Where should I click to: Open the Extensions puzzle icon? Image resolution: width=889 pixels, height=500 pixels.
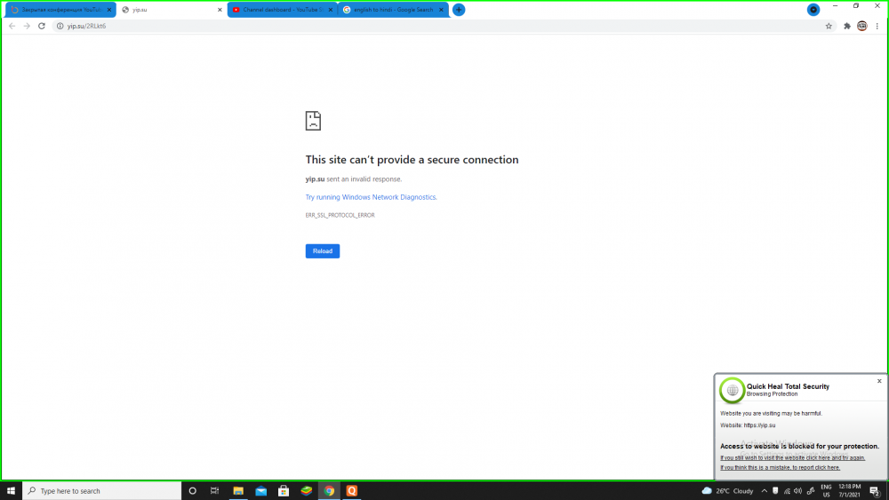point(847,26)
